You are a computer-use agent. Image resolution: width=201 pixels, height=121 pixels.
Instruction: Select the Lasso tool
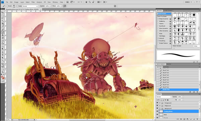(x=3, y=18)
